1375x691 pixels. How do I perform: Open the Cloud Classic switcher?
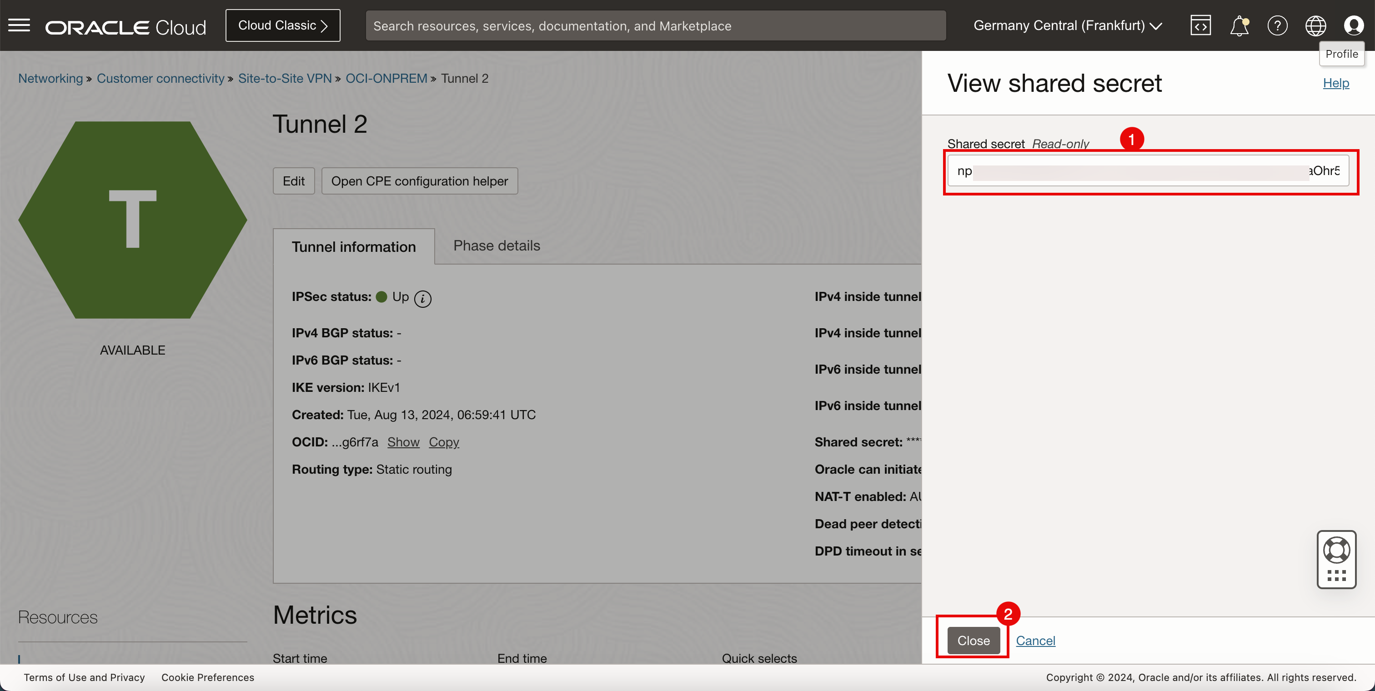pyautogui.click(x=282, y=25)
